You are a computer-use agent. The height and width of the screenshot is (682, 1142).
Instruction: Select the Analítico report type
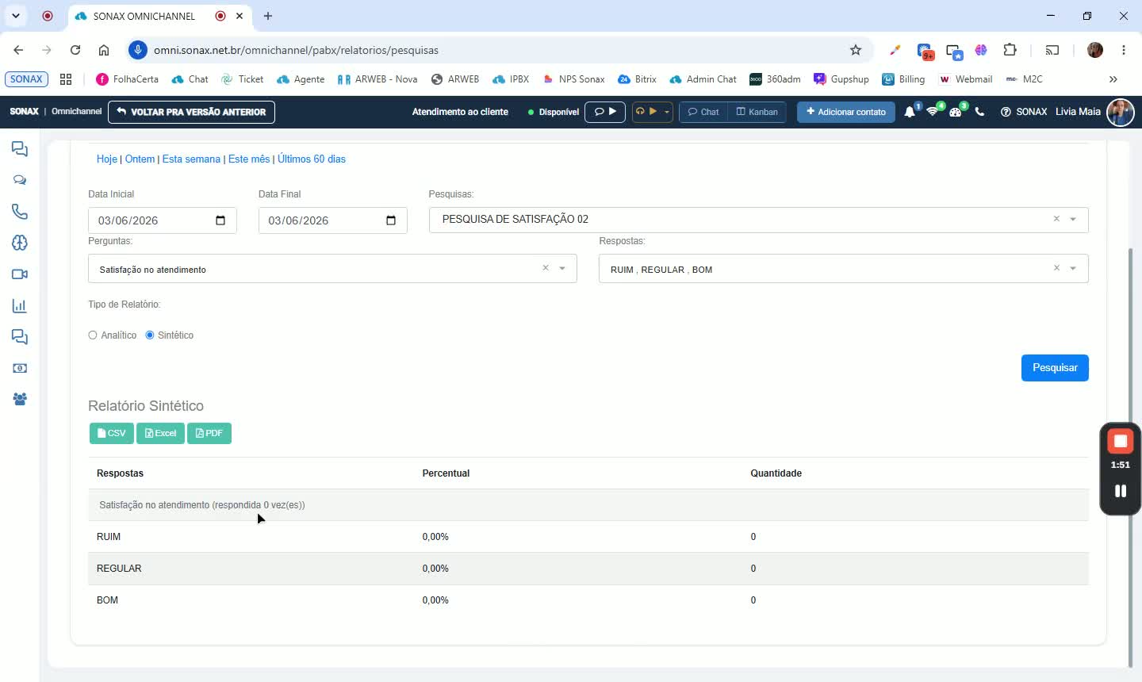coord(93,335)
